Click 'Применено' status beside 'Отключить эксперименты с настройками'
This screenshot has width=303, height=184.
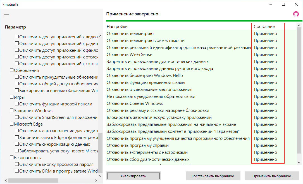265,152
